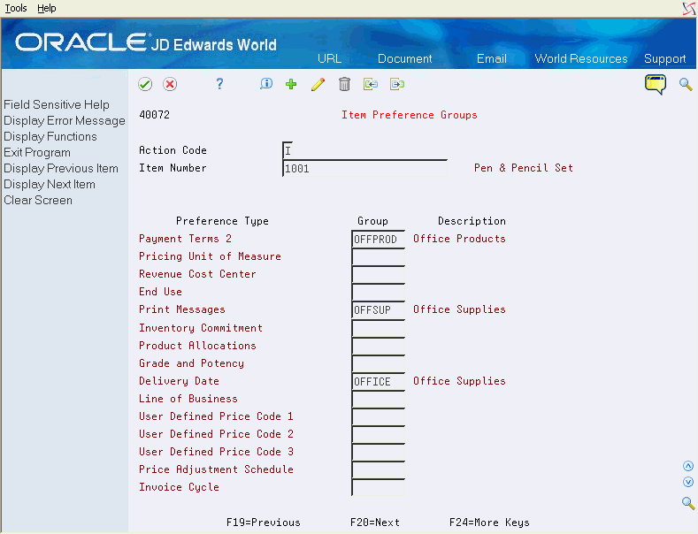Click the blue information bubble icon
This screenshot has width=698, height=534.
point(266,84)
